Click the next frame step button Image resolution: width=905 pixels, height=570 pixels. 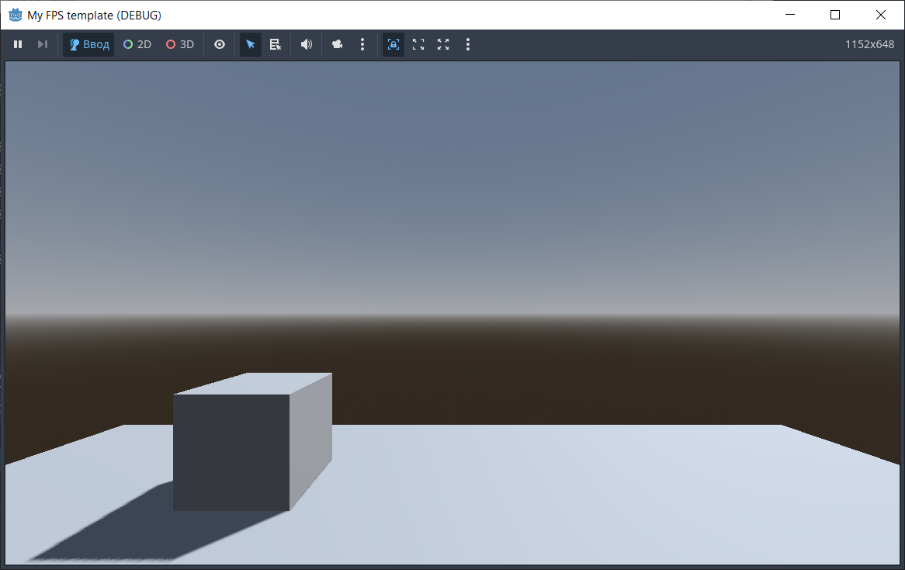pos(43,45)
